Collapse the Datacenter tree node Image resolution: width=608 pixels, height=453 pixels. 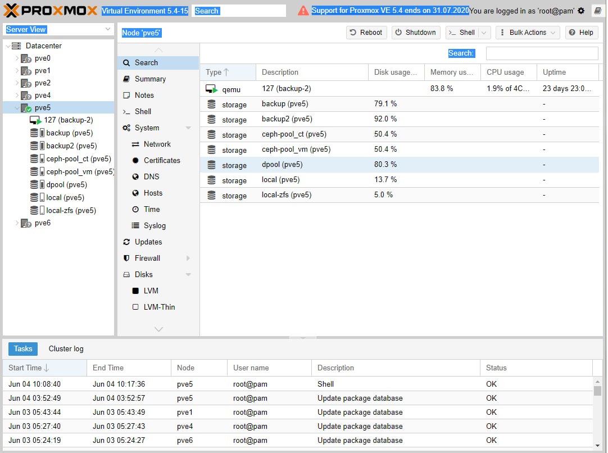[8, 46]
